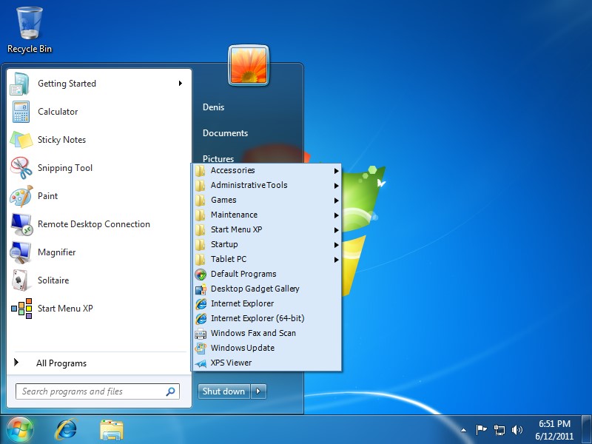Open the Documents link
The width and height of the screenshot is (592, 444).
click(x=226, y=133)
